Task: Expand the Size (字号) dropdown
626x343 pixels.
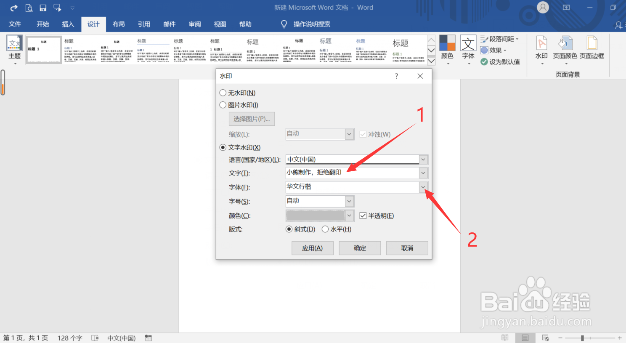Action: coord(349,202)
